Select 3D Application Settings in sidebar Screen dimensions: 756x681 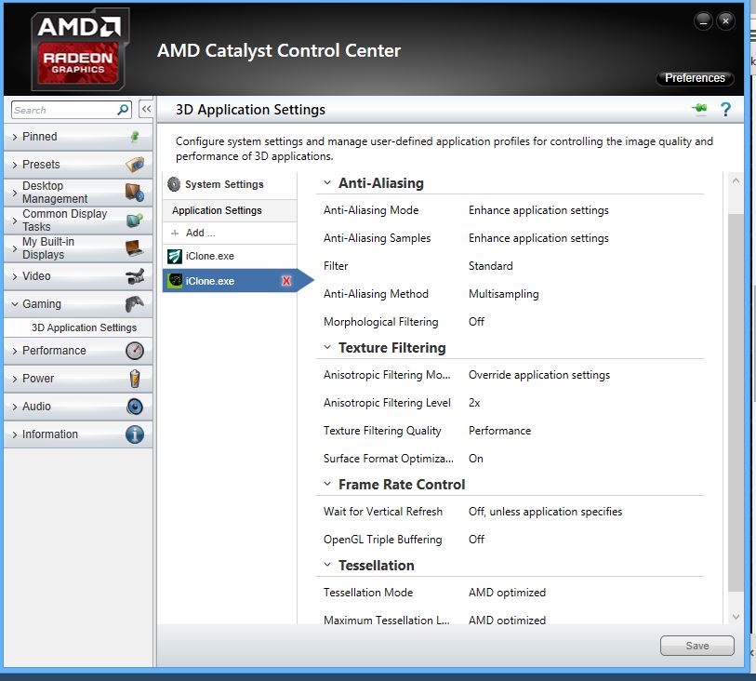coord(84,327)
